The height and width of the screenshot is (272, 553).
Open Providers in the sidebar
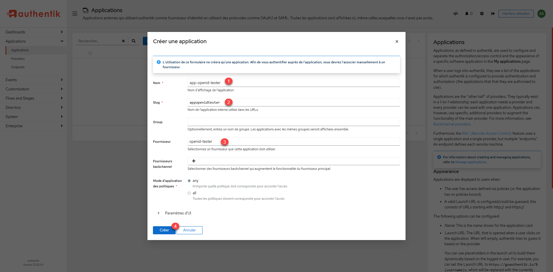click(x=18, y=59)
